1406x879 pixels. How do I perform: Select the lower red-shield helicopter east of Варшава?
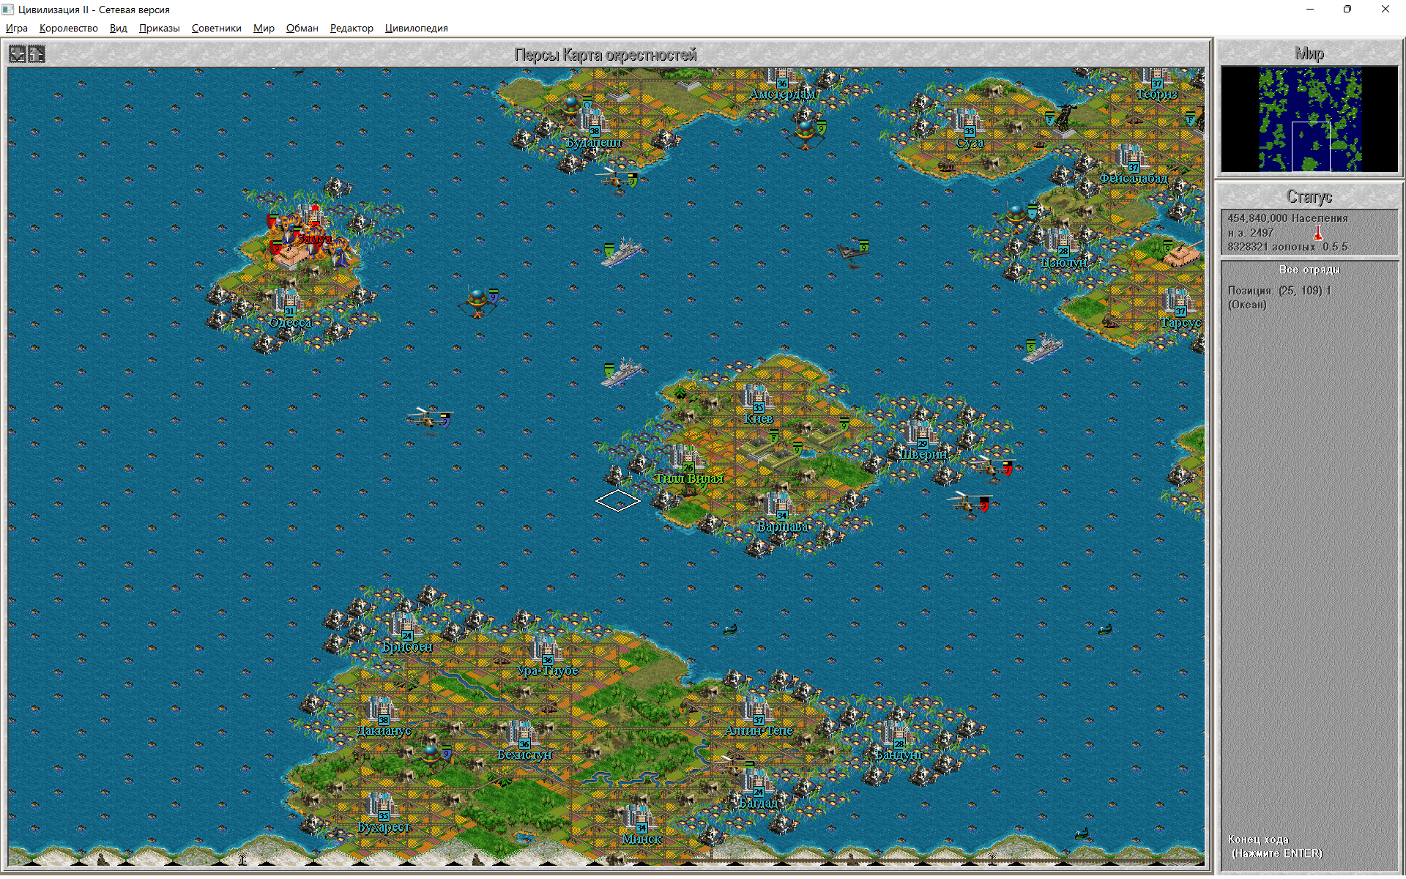(970, 504)
